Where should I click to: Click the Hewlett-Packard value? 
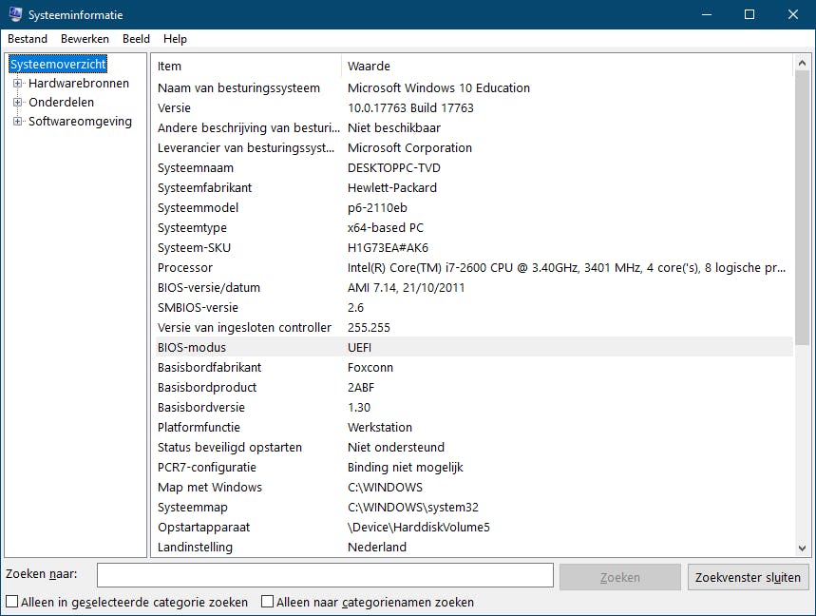(392, 187)
